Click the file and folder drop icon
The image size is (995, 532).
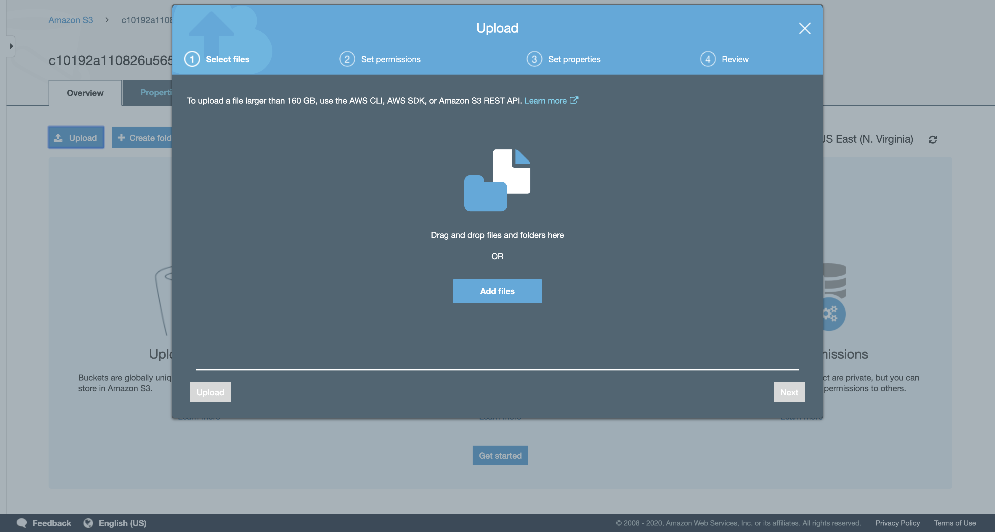[497, 180]
